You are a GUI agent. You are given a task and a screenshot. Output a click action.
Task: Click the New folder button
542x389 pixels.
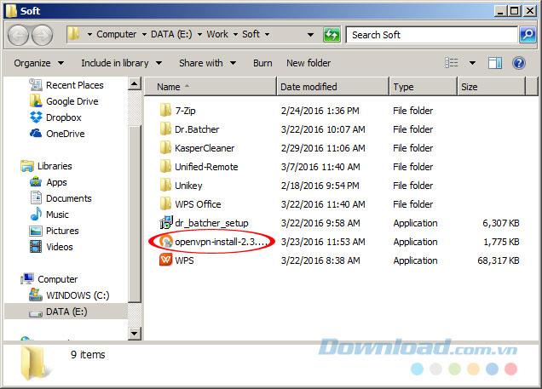[308, 63]
